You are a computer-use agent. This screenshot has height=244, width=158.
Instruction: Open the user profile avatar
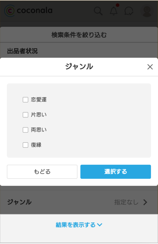pyautogui.click(x=147, y=11)
